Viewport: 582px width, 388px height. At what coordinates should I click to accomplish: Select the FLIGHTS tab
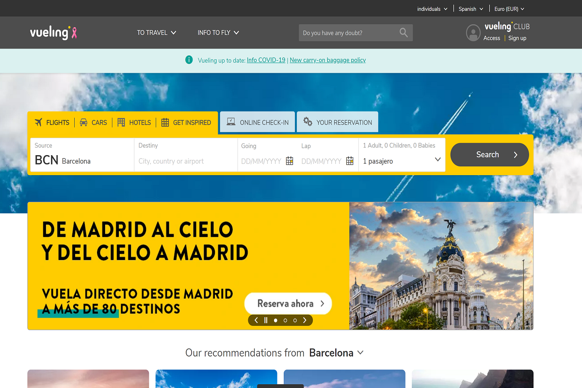[52, 122]
